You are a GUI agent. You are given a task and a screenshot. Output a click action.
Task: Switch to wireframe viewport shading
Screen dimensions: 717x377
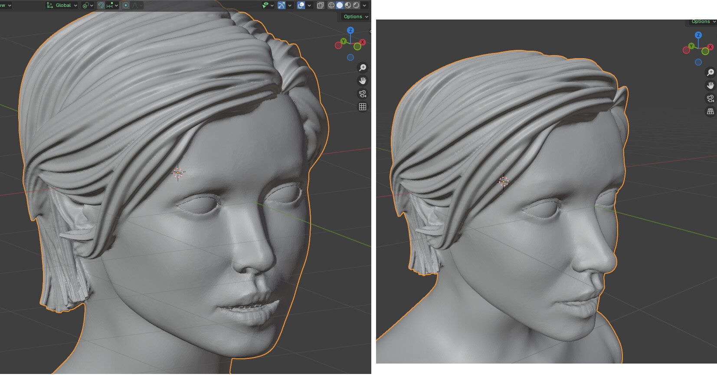(x=331, y=5)
